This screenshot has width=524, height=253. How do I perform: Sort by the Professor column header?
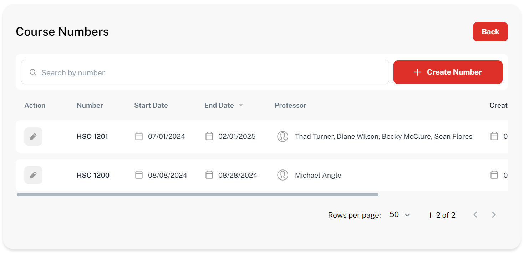[x=290, y=105]
